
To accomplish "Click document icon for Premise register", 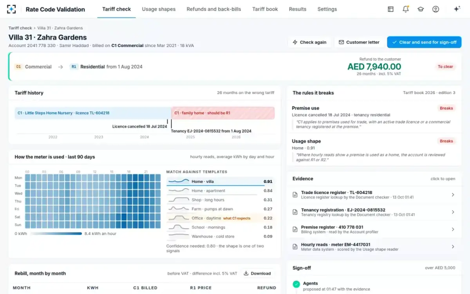I will 295,229.
